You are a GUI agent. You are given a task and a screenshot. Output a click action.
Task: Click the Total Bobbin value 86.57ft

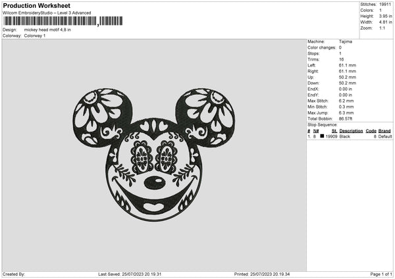pos(346,118)
